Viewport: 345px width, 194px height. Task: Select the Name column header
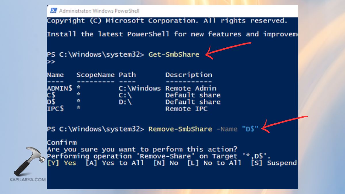[55, 75]
